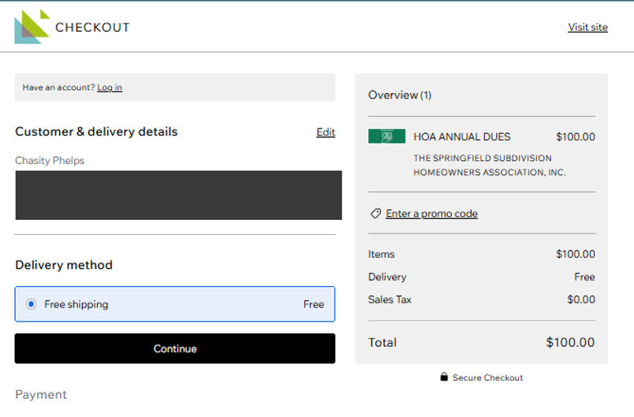Click the HOA ANNUAL DUES item name

click(461, 136)
